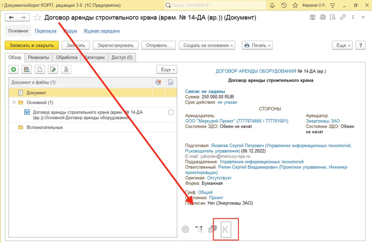This screenshot has width=372, height=243.
Task: Open Переписка link
Action: point(45,31)
